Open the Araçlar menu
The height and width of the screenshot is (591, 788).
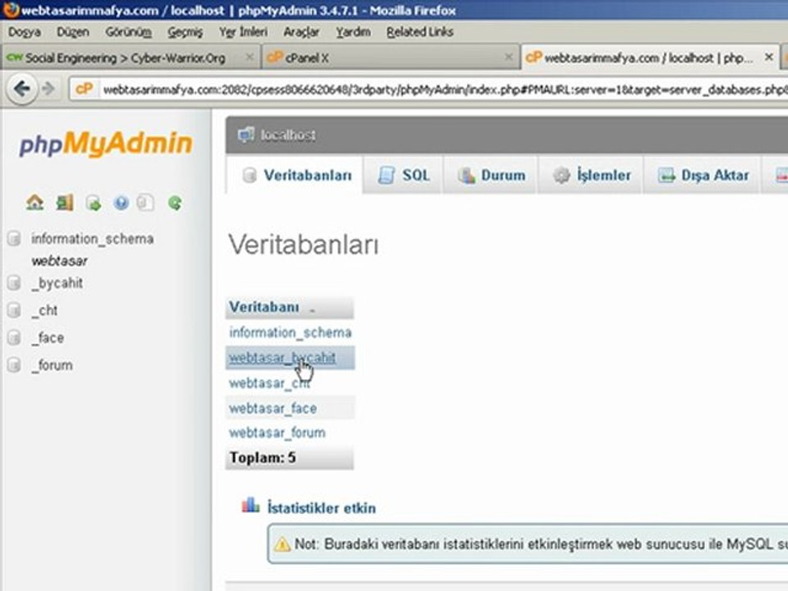coord(301,32)
